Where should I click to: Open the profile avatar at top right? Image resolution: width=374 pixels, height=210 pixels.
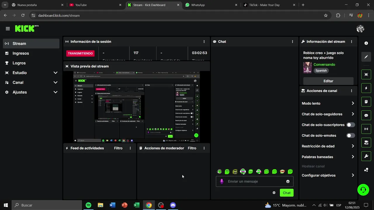[x=360, y=29]
